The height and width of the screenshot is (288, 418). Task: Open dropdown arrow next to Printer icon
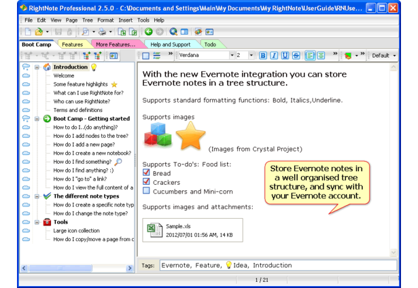point(110,32)
